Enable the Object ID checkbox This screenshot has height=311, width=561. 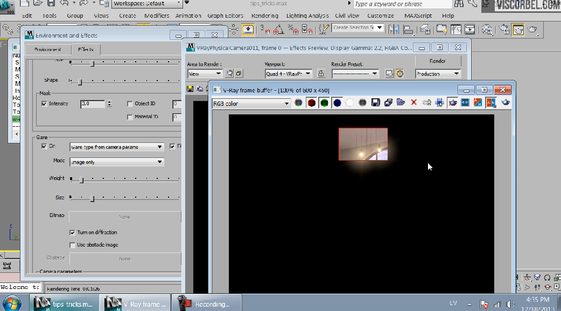pos(130,104)
